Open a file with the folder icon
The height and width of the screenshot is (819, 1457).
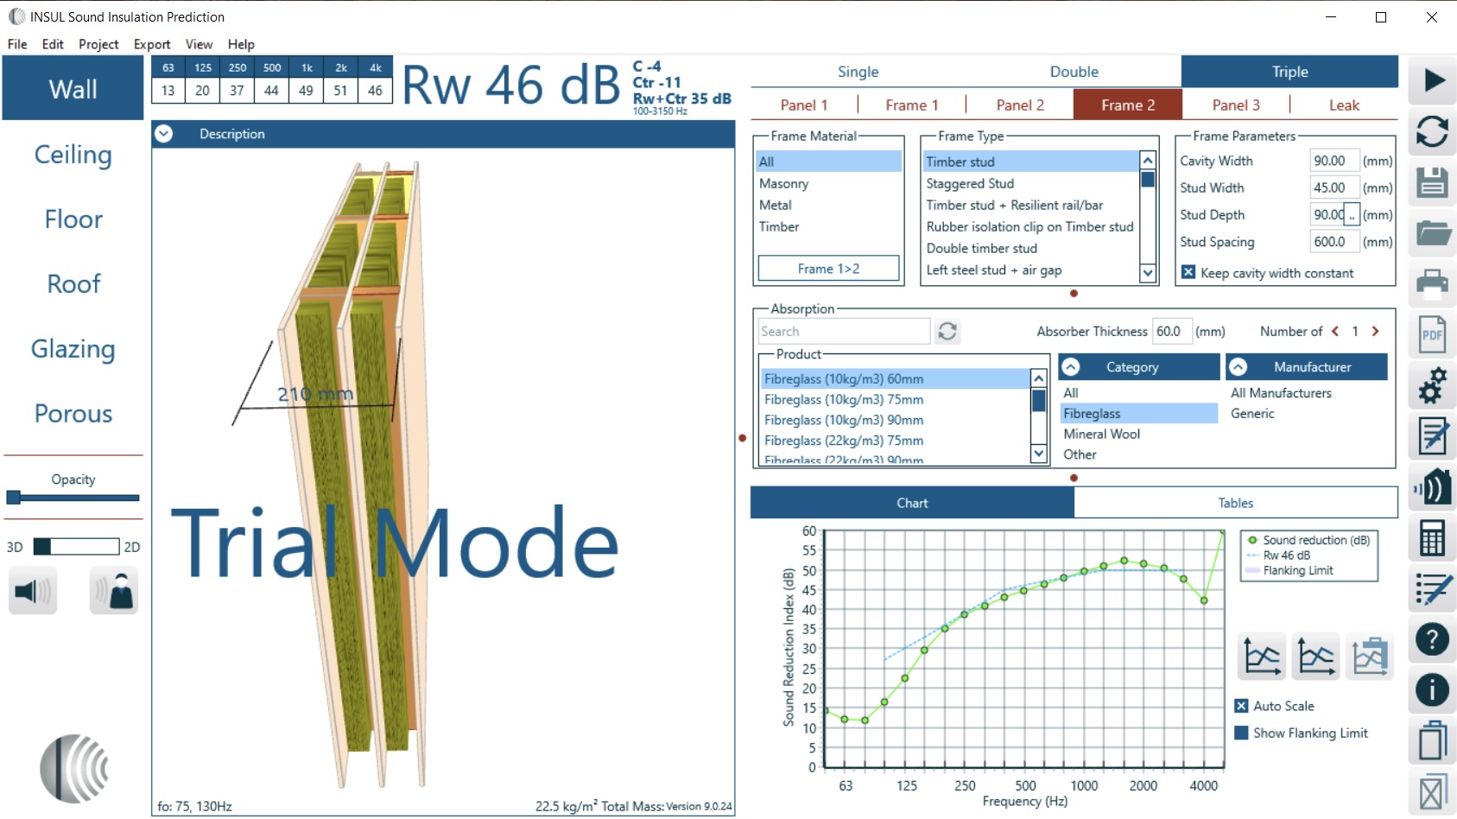tap(1432, 233)
